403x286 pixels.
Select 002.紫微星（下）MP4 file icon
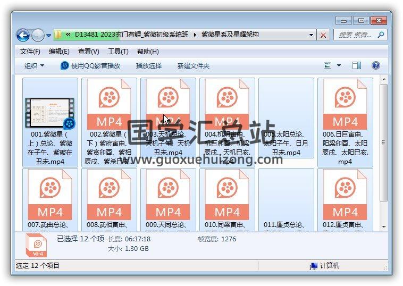pyautogui.click(x=109, y=105)
